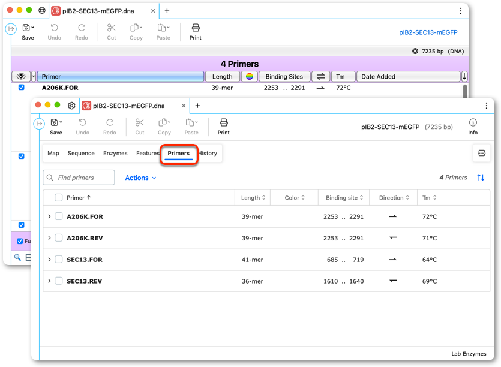Open the Enzymes tab
The width and height of the screenshot is (501, 367).
115,153
